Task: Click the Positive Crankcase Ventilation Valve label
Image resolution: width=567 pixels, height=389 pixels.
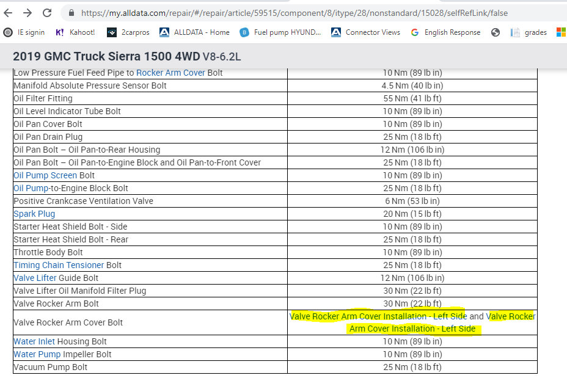Action: (x=83, y=201)
